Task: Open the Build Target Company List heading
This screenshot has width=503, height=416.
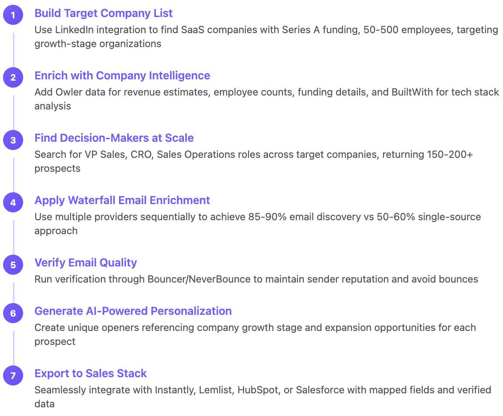Action: (x=103, y=13)
